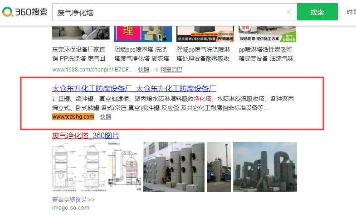Click the outdoor towers with ducts photo
Image resolution: width=356 pixels, height=215 pixels.
(265, 167)
